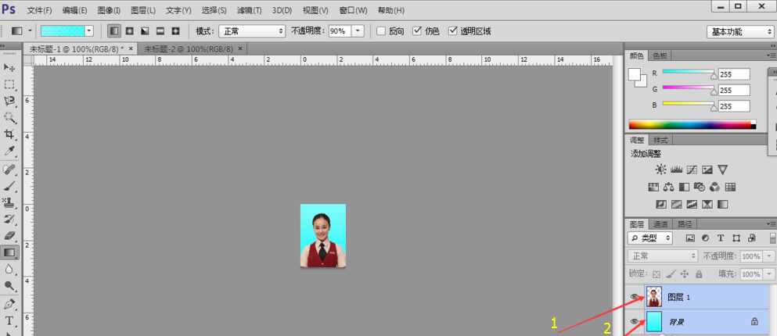The image size is (777, 336).
Task: Add an Invert adjustment
Action: click(661, 204)
